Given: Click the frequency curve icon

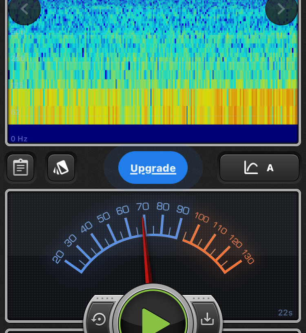Looking at the screenshot, I should [x=251, y=168].
